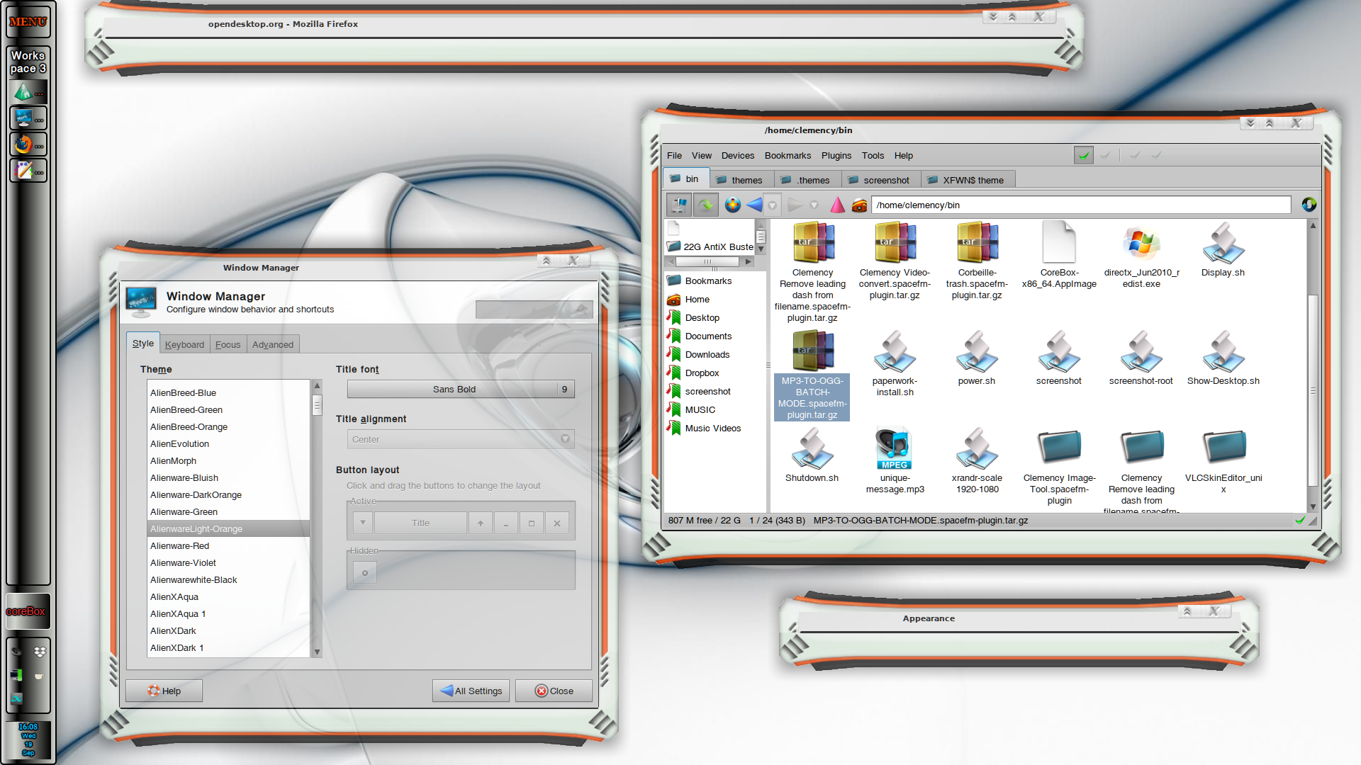
Task: Click the All Settings button
Action: pos(471,691)
